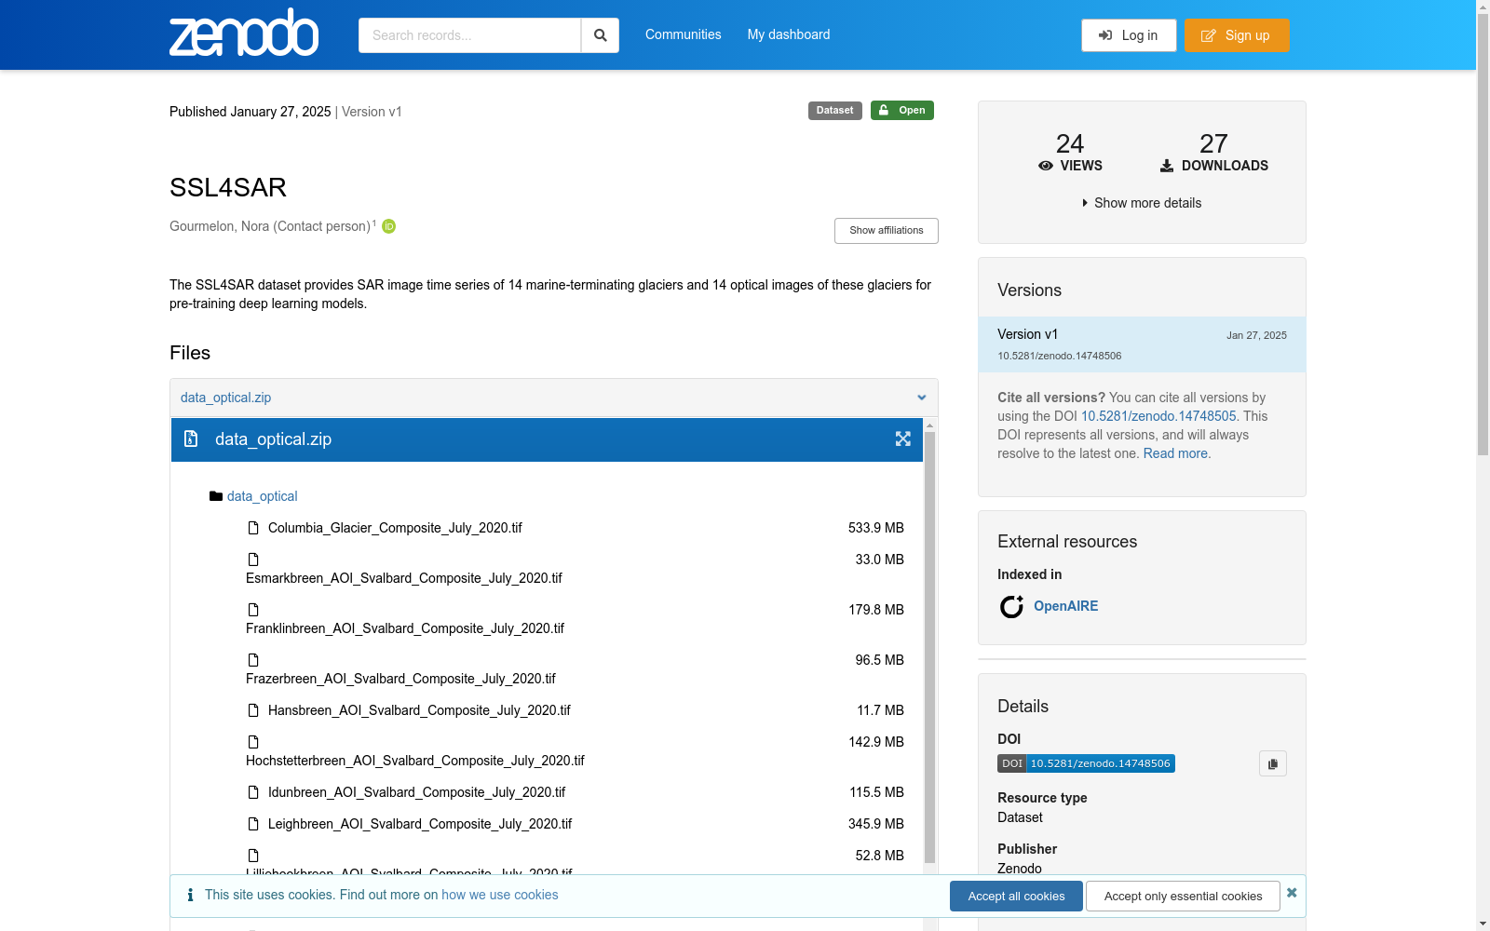Accept only essential cookies
The width and height of the screenshot is (1490, 931).
coord(1183,897)
